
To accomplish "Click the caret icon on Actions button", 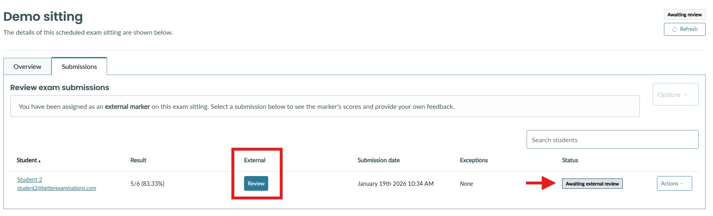I will (682, 184).
